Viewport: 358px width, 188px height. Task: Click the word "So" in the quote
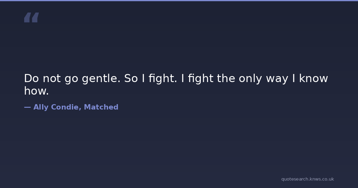tap(131, 78)
